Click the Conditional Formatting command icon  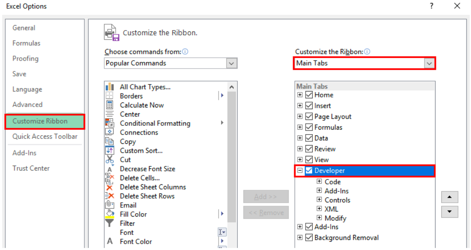coord(110,123)
